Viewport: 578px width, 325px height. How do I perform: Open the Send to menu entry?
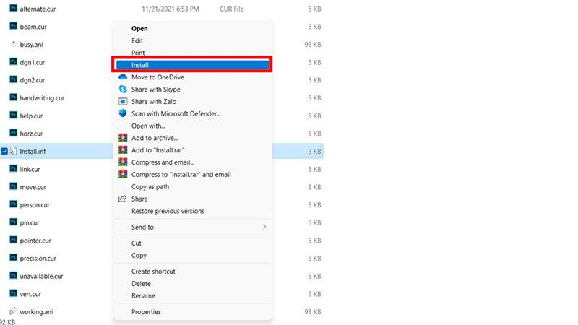click(142, 227)
